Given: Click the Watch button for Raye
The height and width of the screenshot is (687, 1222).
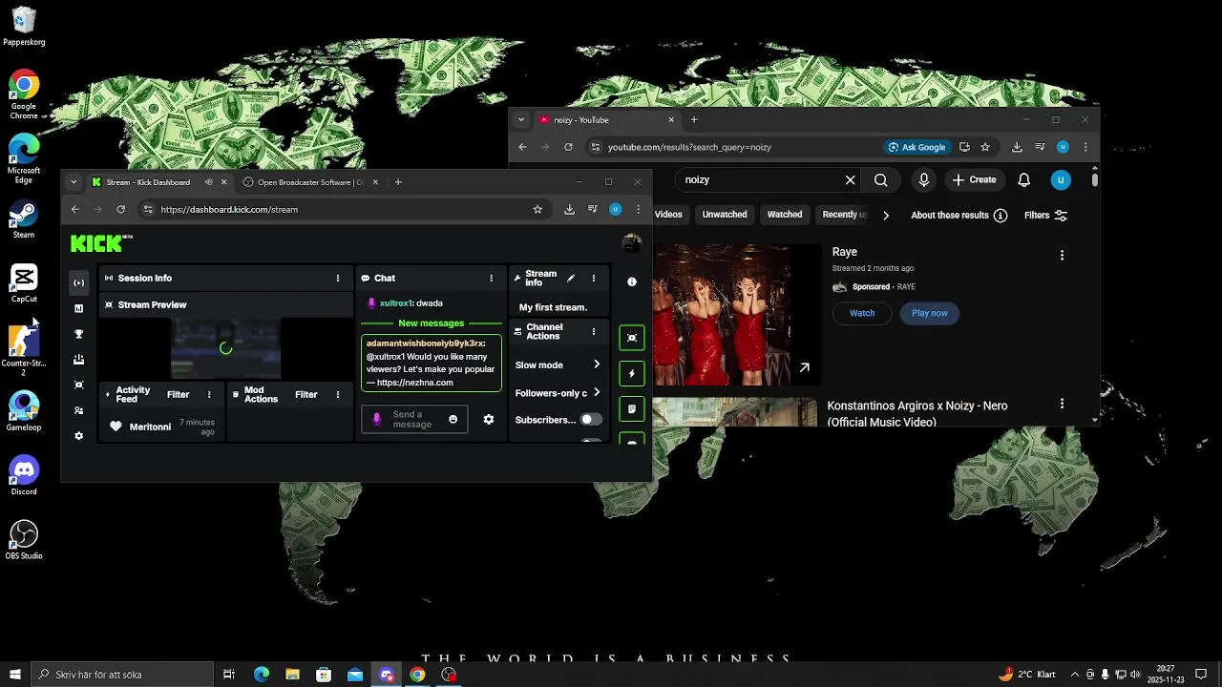Looking at the screenshot, I should 862,313.
